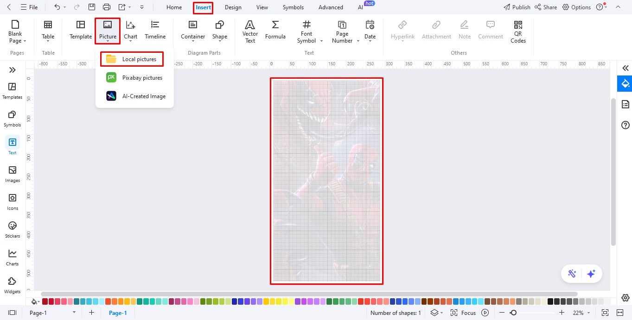Open Templates in the left sidebar

(12, 91)
